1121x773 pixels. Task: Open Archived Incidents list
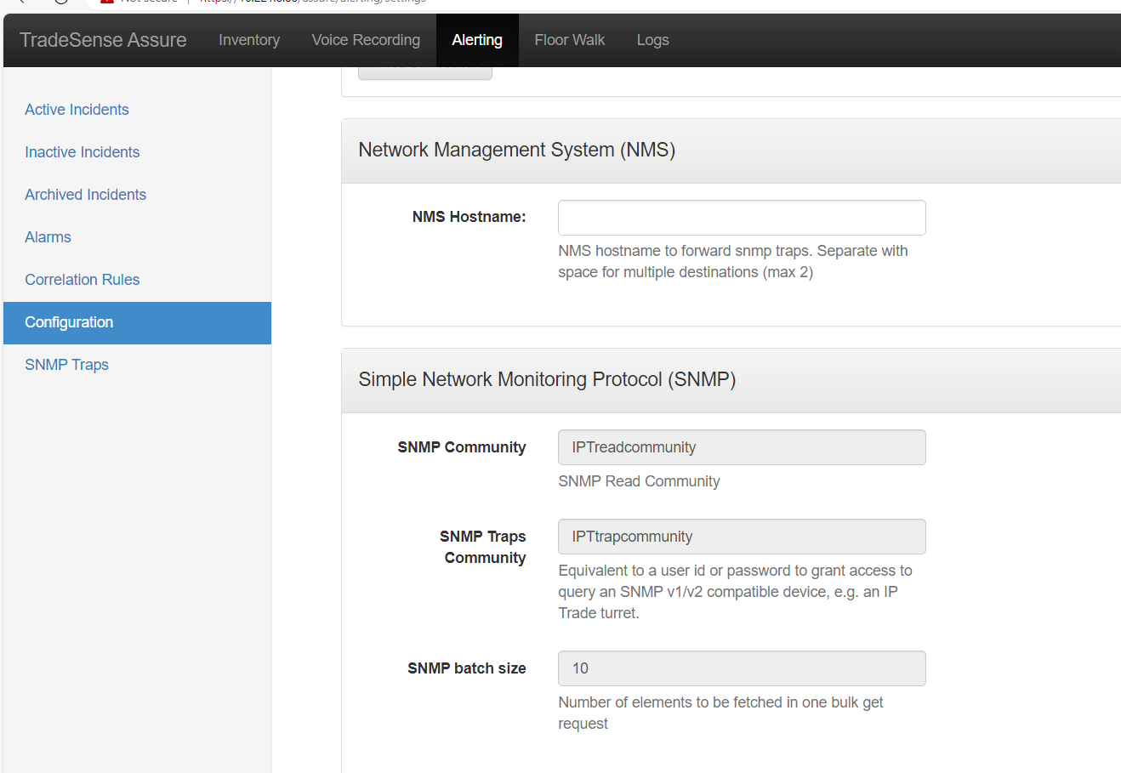pos(86,195)
